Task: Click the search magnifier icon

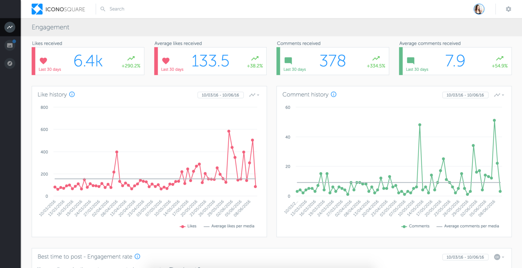Action: coord(103,9)
